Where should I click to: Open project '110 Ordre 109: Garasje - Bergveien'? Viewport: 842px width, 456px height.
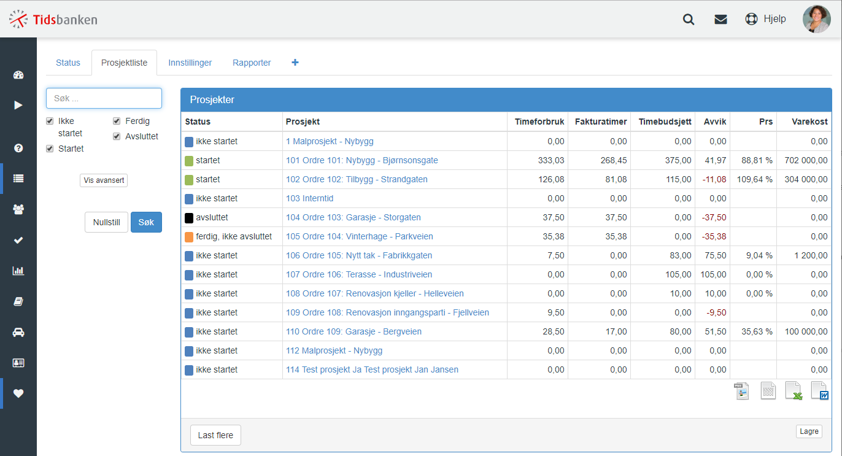(x=353, y=331)
